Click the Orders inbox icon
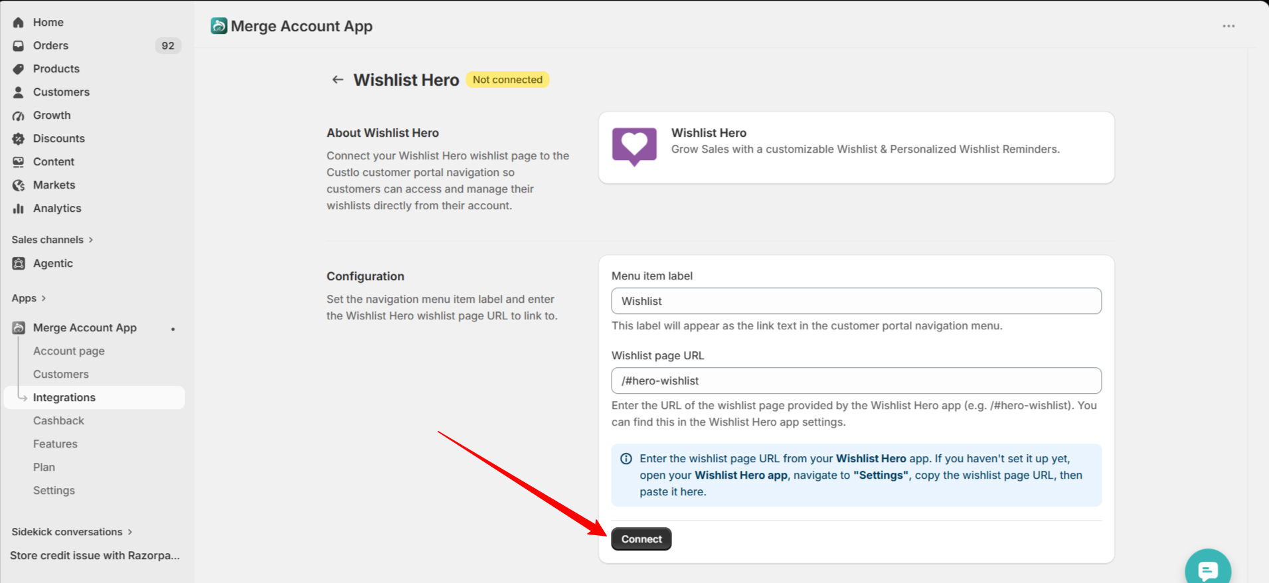 (19, 46)
